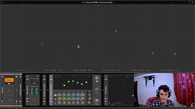195x109 pixels.
Task: Open Spectrum device preset folder icon
Action: click(x=106, y=79)
